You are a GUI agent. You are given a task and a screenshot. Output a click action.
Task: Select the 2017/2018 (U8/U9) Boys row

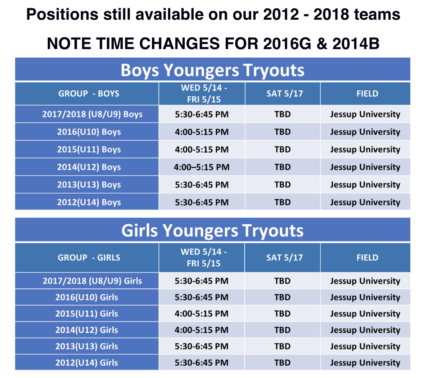[213, 114]
